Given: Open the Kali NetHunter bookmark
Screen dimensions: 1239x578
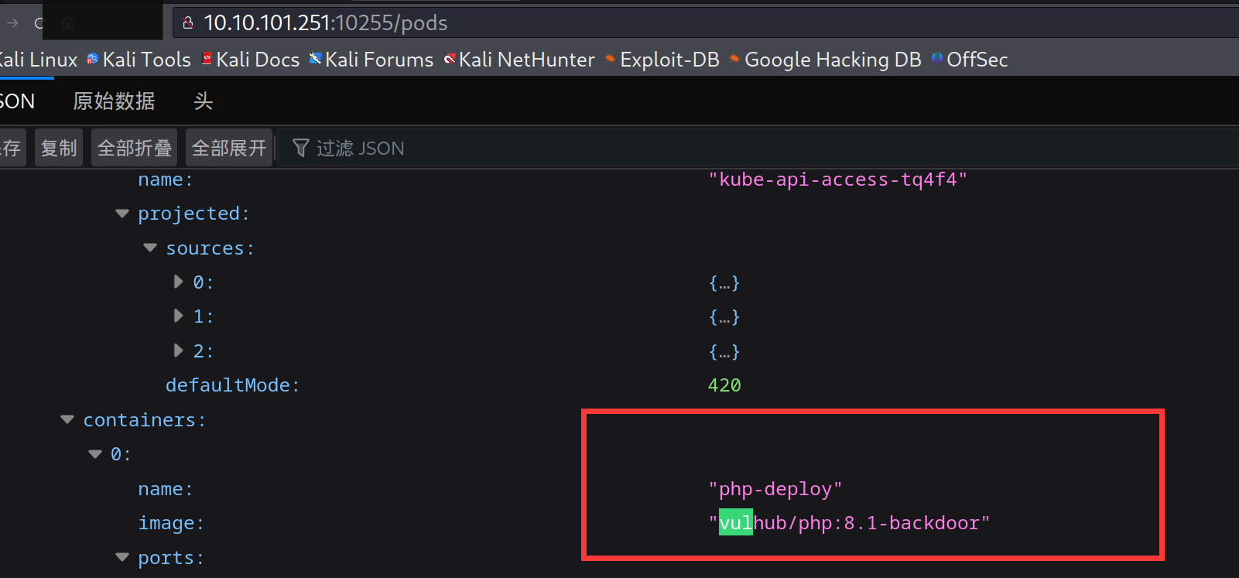Looking at the screenshot, I should tap(519, 60).
